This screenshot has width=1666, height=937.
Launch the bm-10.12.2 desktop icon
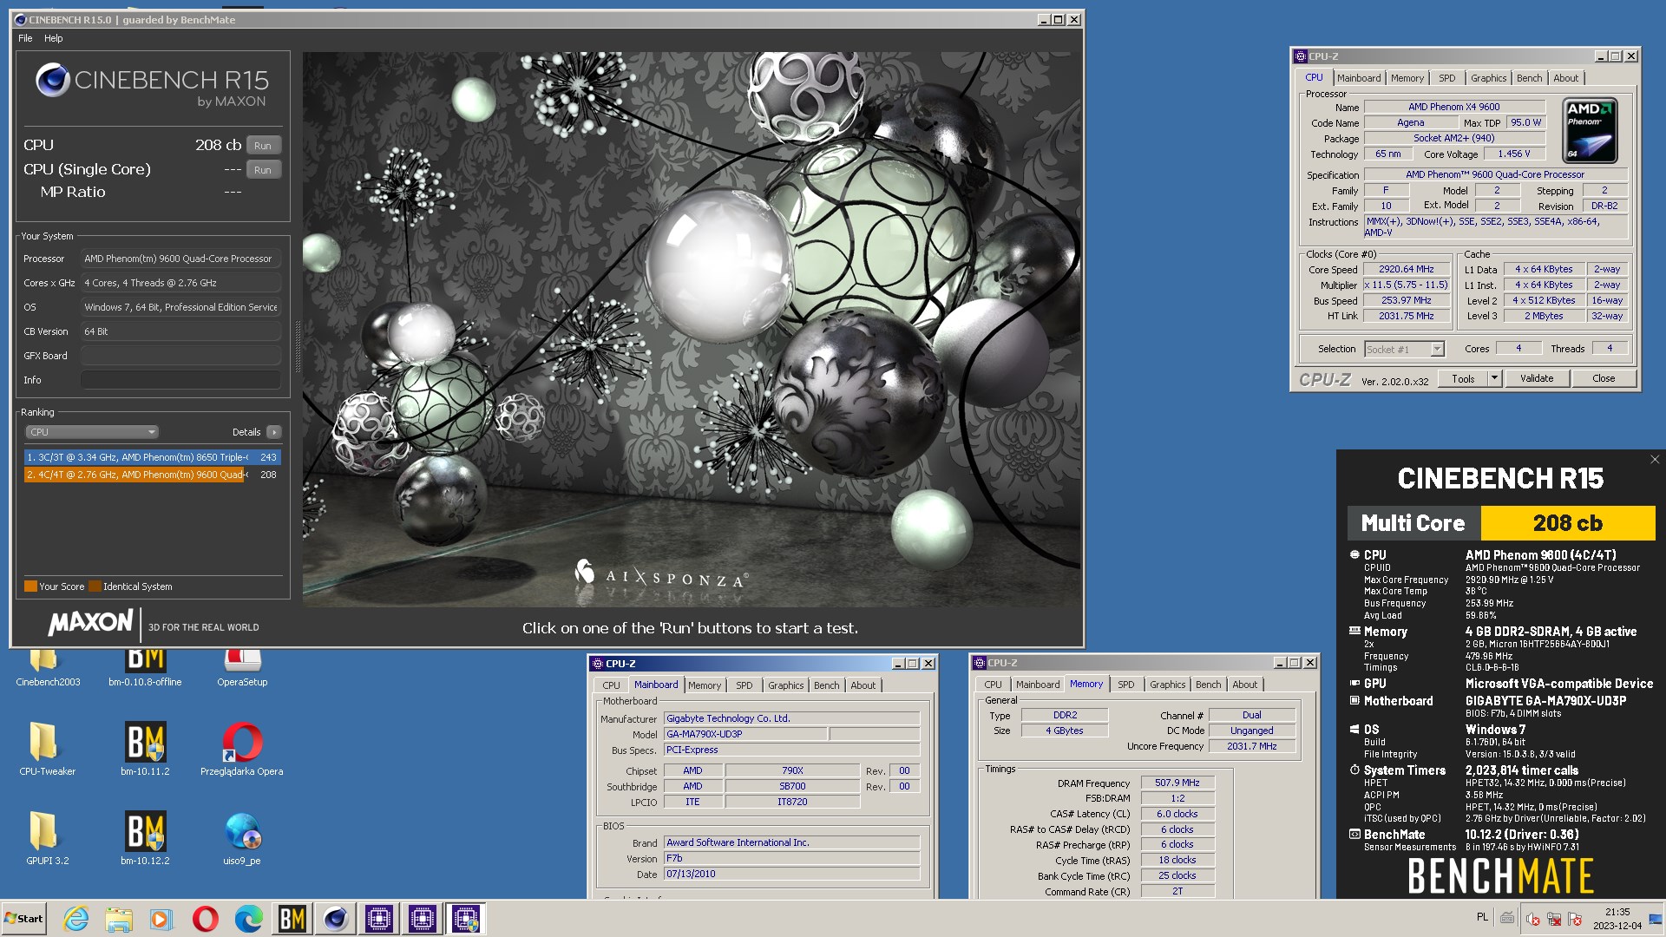coord(145,838)
